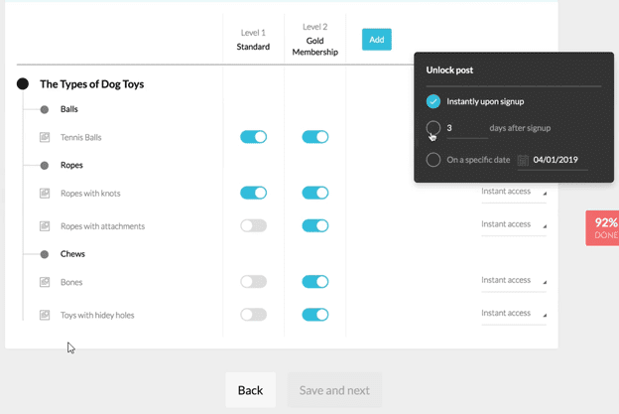Click the Ropes with knots post icon
The image size is (619, 414).
(45, 194)
